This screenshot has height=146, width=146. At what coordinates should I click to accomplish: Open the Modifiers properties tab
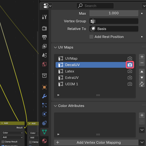coord(44,96)
